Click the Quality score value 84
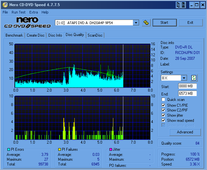The width and height of the screenshot is (207, 170). (x=197, y=143)
